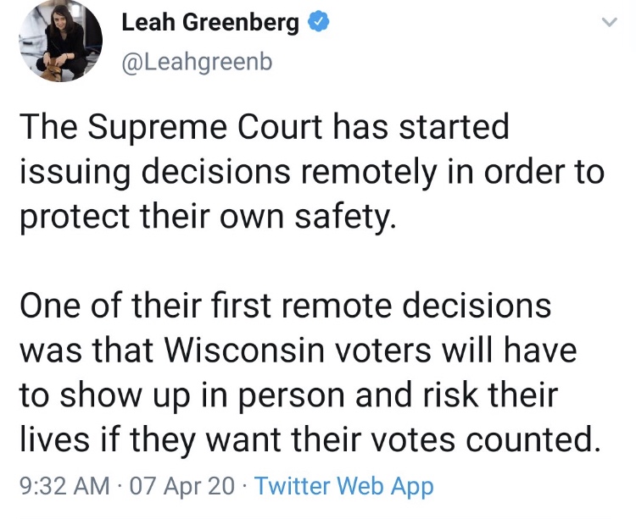636x519 pixels.
Task: Click the Twitter Web App source link
Action: [x=343, y=487]
